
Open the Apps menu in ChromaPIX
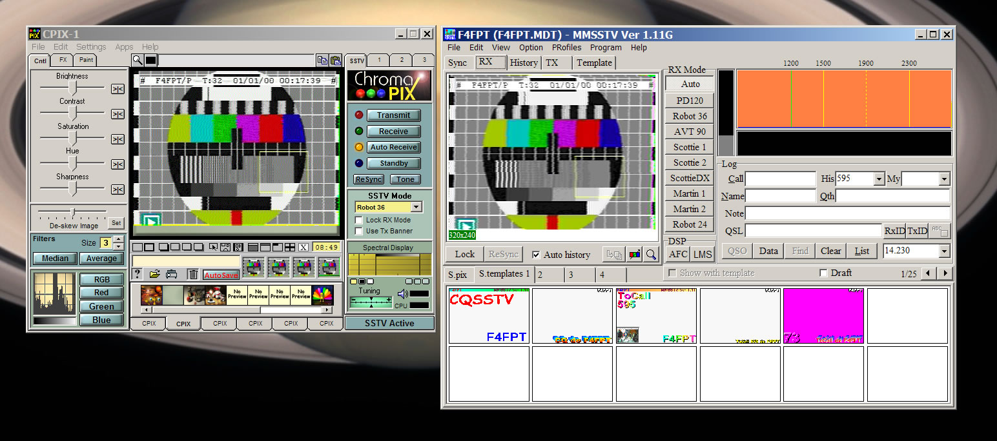click(x=124, y=47)
